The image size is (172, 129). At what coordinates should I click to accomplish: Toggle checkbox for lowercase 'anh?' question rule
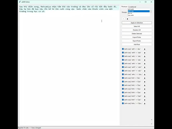[123, 67]
